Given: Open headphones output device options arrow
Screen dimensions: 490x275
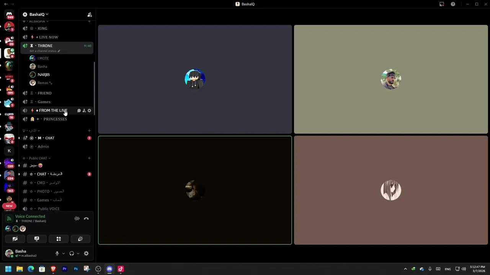Looking at the screenshot, I should point(78,253).
